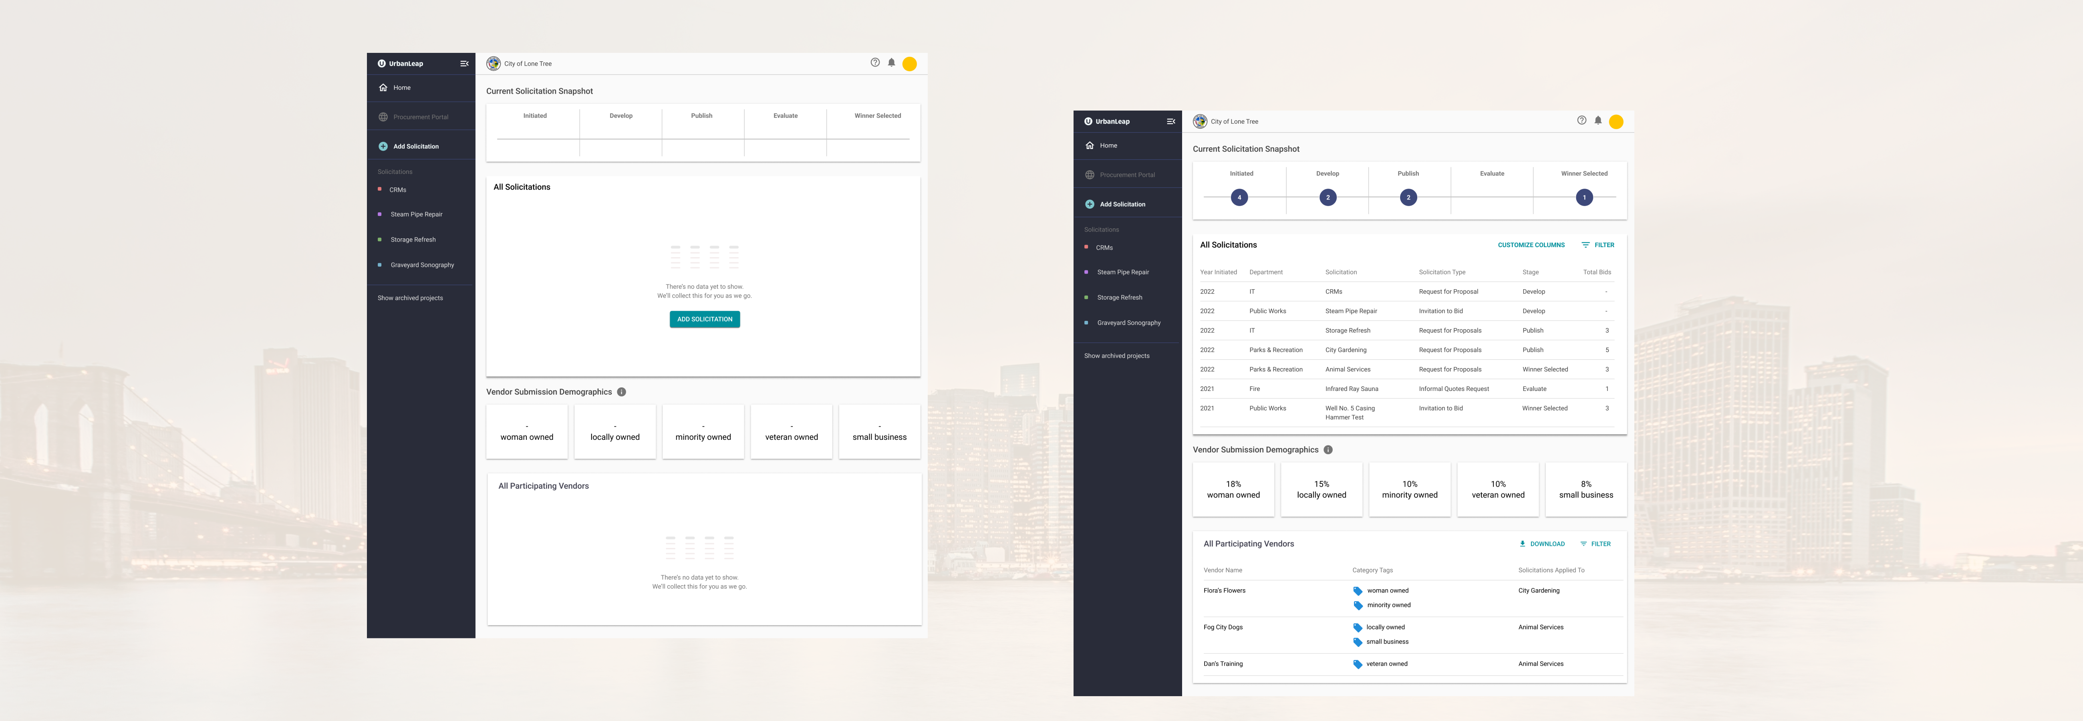Click the FILTER icon beside Customize Columns

click(1586, 245)
